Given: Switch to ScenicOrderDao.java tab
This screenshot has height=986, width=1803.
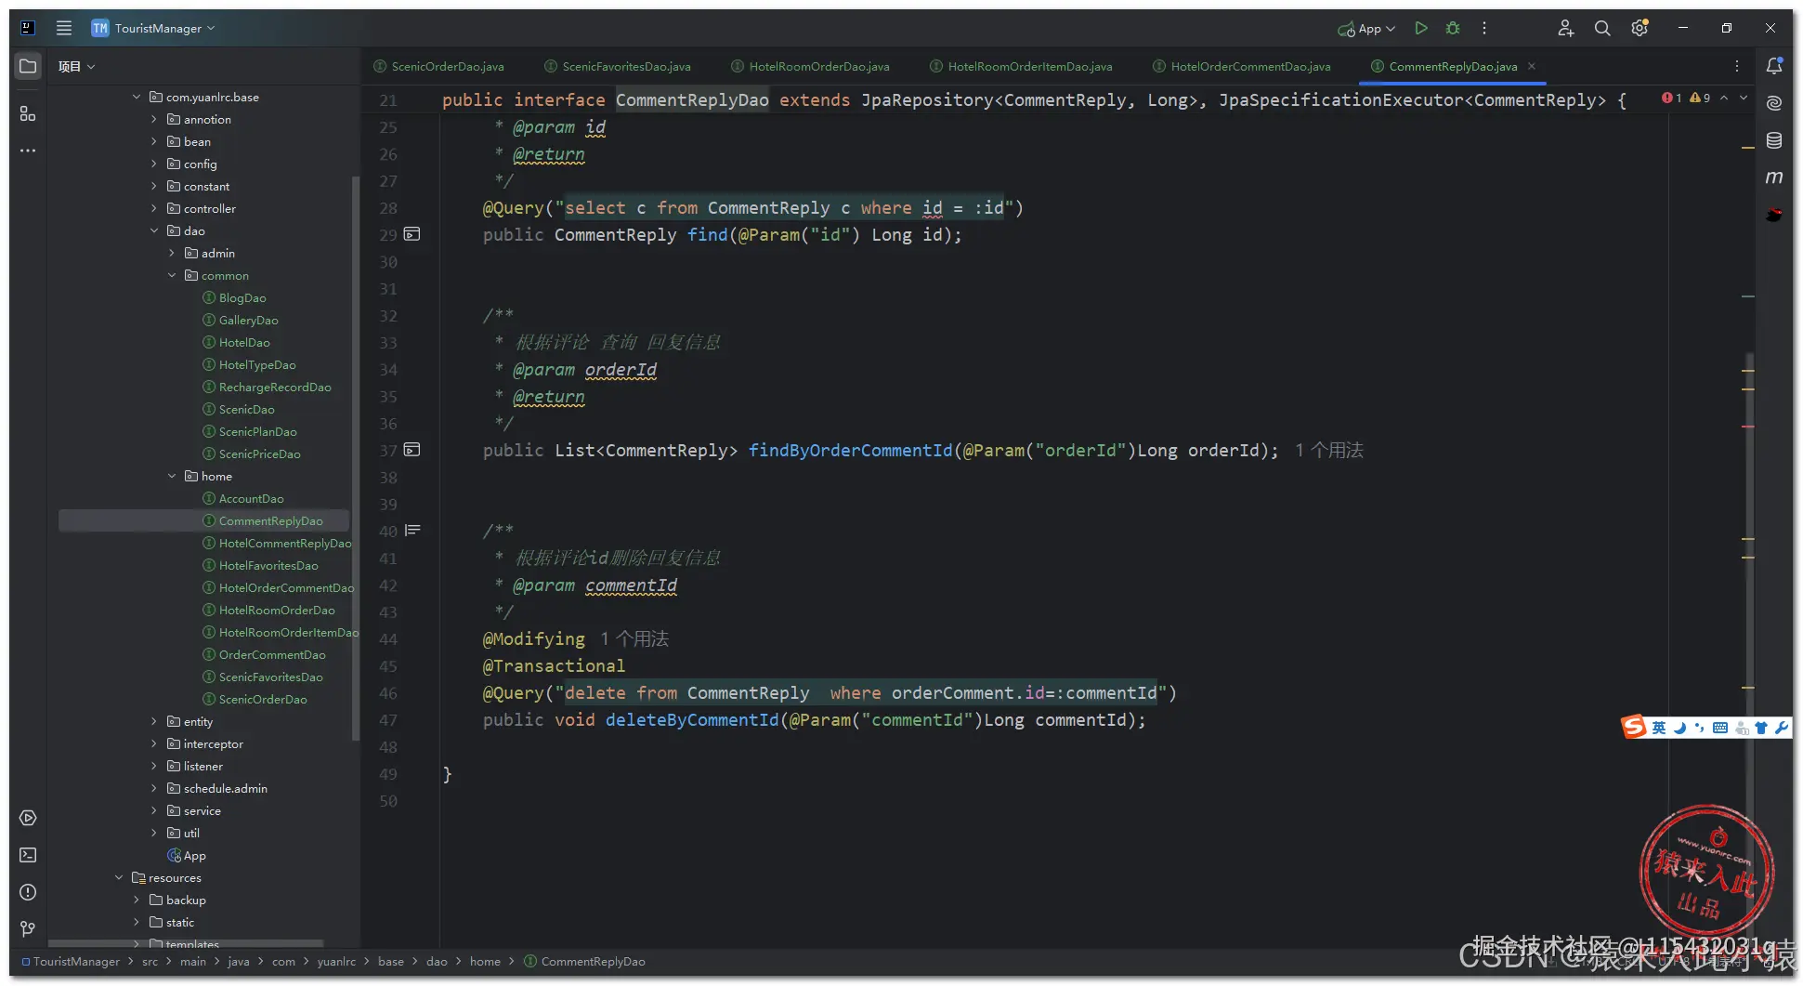Looking at the screenshot, I should click(x=439, y=66).
